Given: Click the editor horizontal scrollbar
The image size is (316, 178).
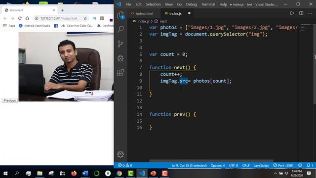Looking at the screenshot, I should (211, 161).
